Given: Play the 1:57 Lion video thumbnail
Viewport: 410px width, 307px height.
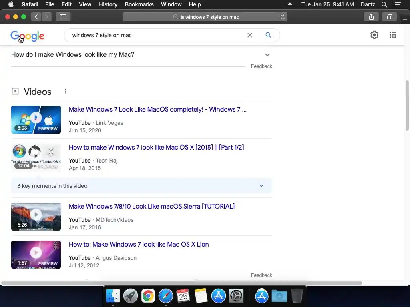Looking at the screenshot, I should [36, 255].
